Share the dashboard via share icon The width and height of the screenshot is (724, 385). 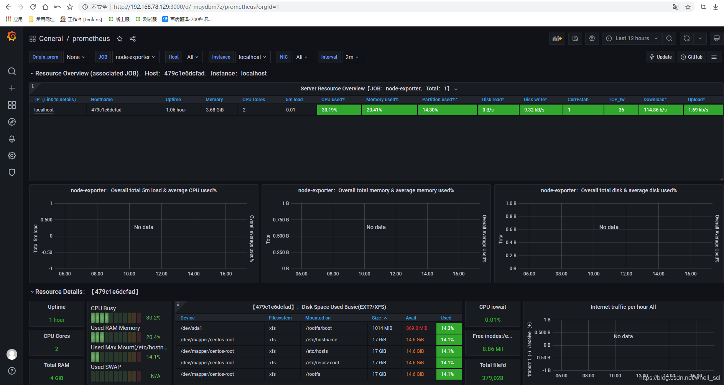(133, 39)
